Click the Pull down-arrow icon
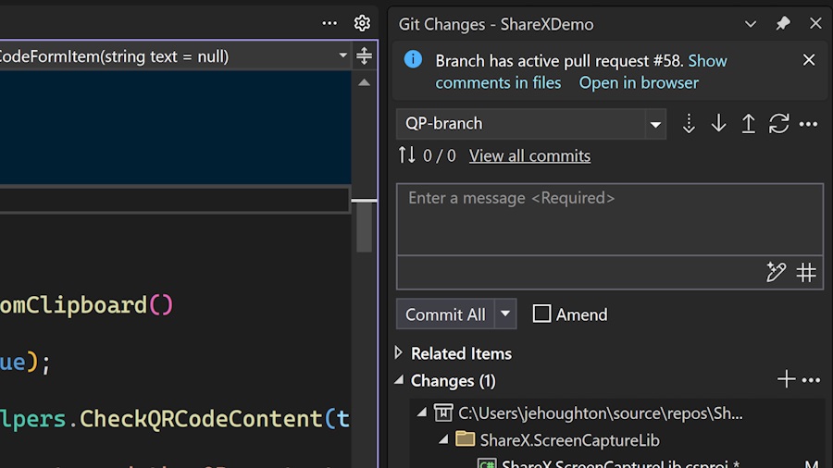833x468 pixels. click(718, 124)
